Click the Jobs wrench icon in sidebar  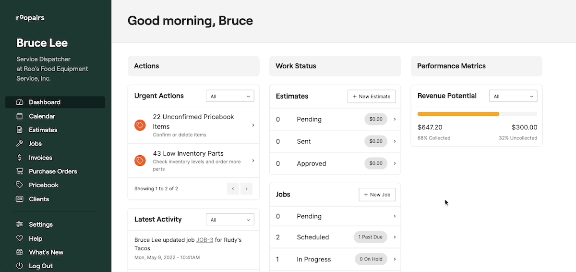tap(20, 144)
